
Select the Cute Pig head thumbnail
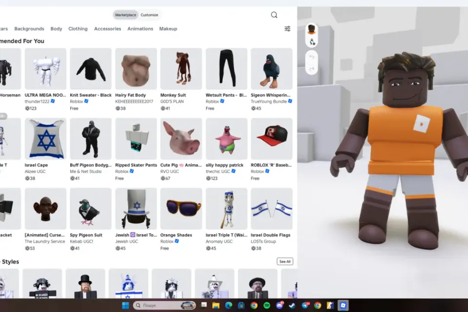pyautogui.click(x=181, y=139)
